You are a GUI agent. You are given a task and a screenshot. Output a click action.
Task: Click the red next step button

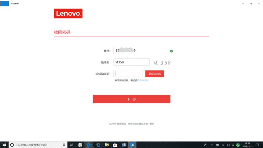click(x=131, y=99)
